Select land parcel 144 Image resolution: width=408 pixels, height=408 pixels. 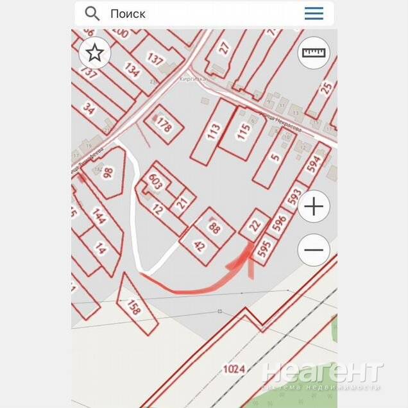98,216
